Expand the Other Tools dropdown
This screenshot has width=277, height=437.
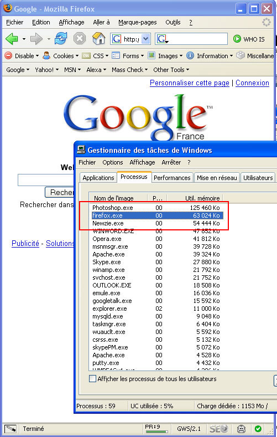click(171, 70)
